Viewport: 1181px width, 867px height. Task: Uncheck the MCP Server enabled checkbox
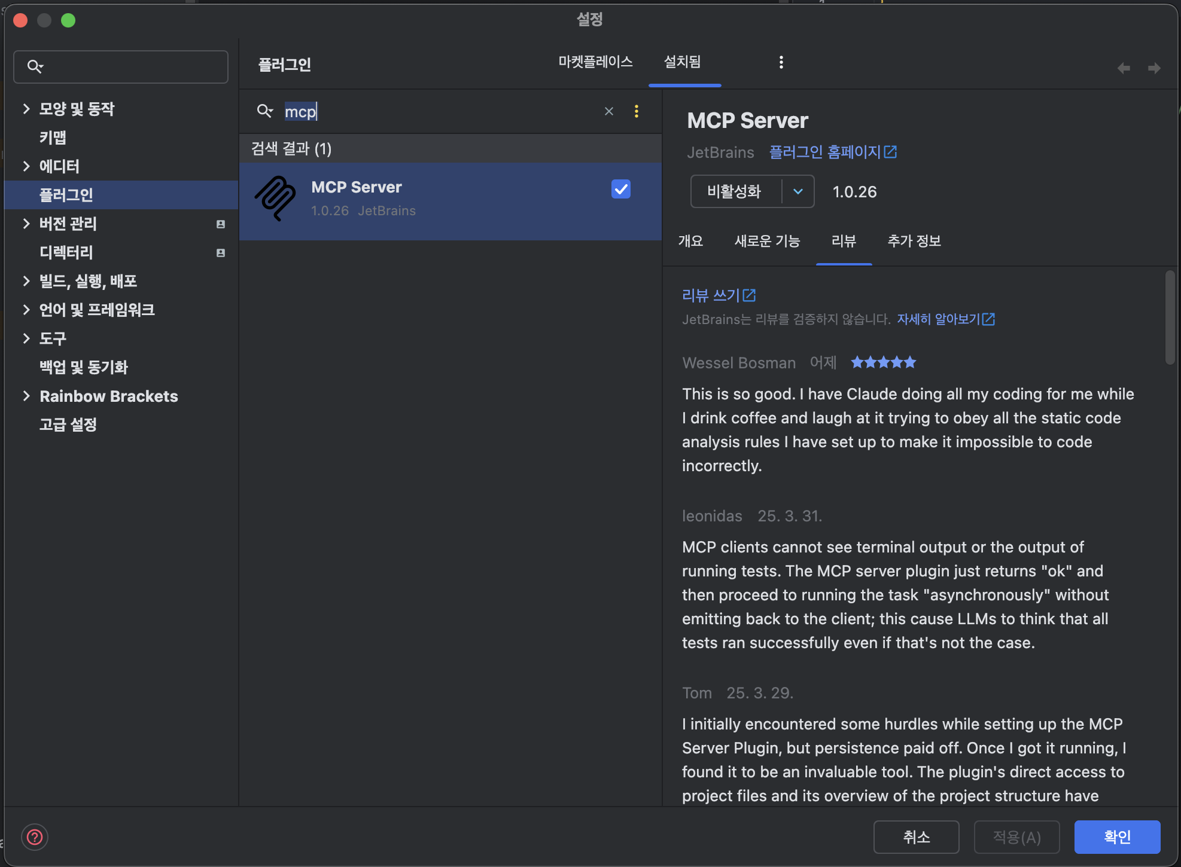[x=620, y=189]
